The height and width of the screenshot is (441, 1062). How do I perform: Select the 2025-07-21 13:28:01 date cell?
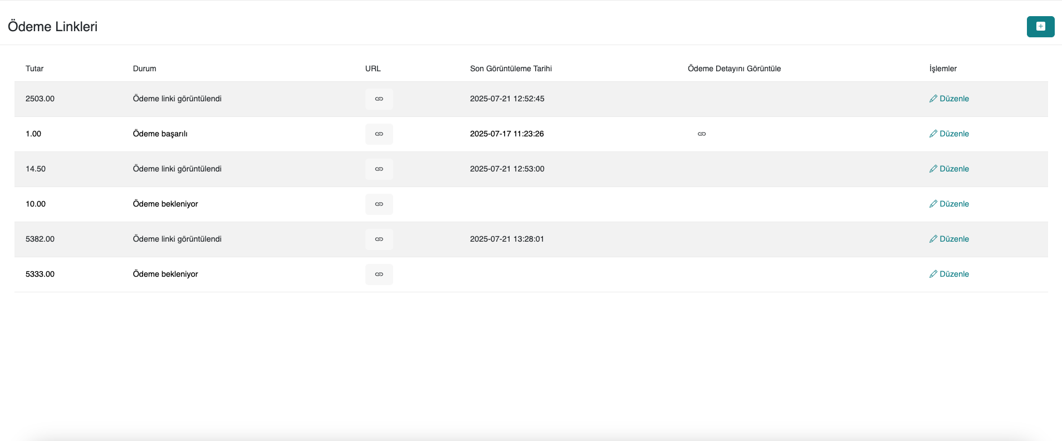tap(507, 239)
